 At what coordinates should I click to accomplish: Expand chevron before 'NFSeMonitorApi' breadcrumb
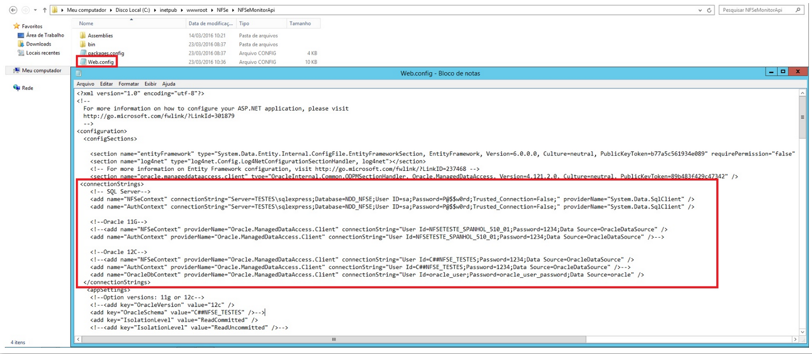click(233, 10)
